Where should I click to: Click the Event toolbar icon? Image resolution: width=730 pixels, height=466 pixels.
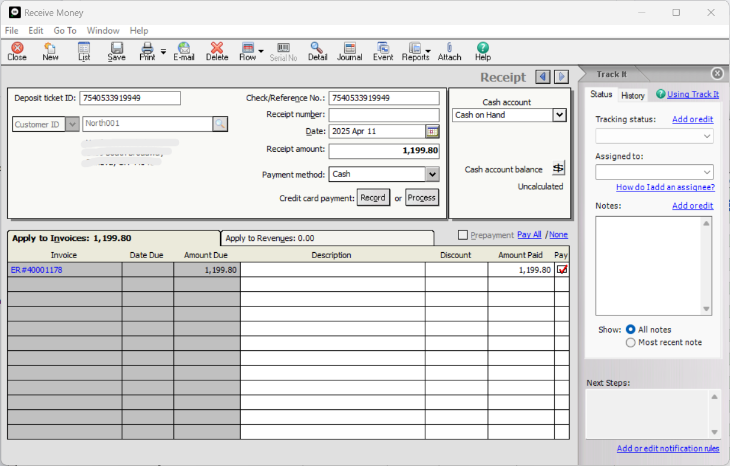(383, 51)
